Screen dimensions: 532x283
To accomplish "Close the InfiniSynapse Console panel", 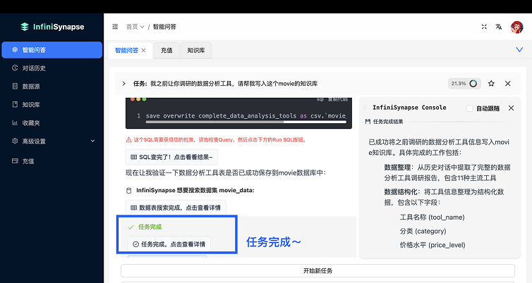I will (512, 108).
